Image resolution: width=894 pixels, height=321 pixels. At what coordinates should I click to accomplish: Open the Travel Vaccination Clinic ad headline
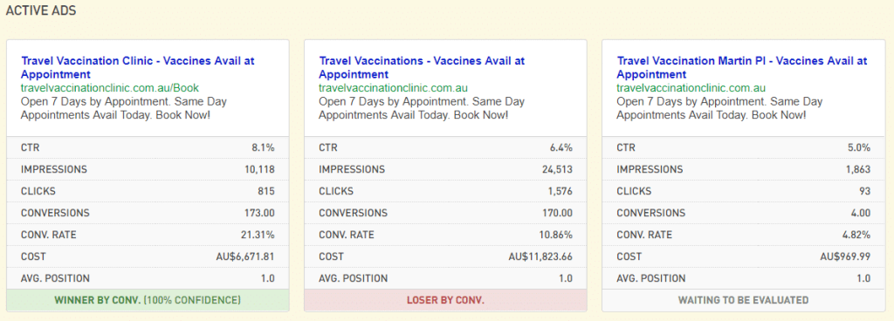(x=137, y=67)
